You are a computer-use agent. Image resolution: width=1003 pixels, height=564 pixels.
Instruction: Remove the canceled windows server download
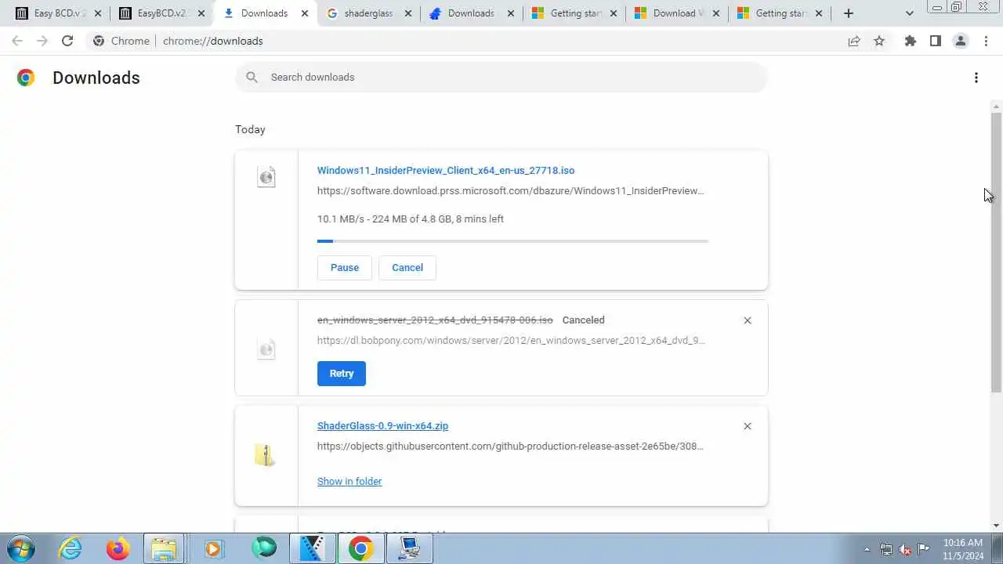[748, 320]
